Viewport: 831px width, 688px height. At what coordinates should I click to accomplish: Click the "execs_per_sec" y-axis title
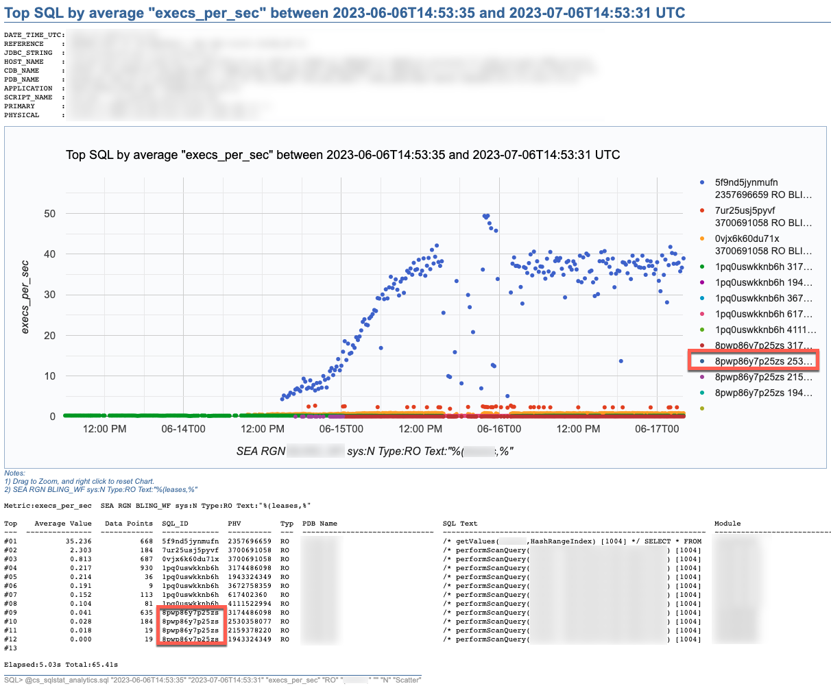(25, 297)
